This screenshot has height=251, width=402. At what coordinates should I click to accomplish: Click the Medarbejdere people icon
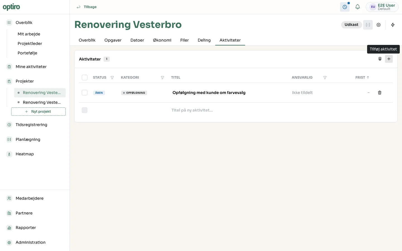9,198
